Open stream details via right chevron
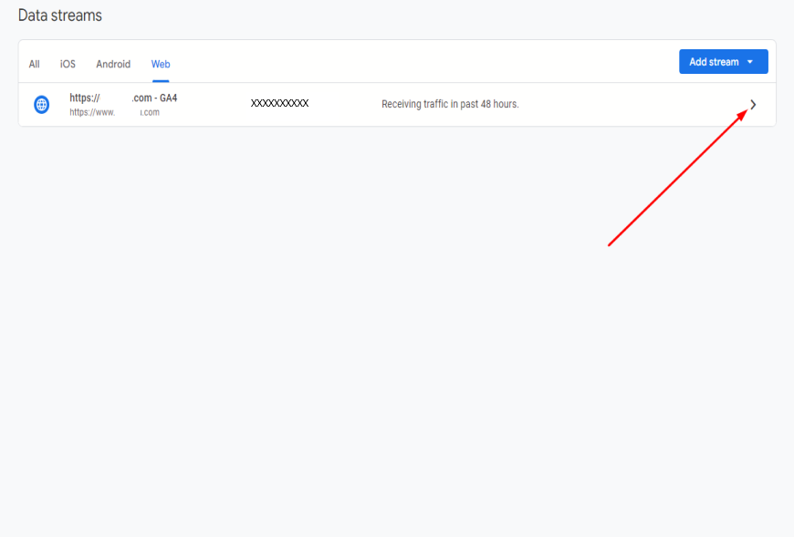Screen dimensions: 794x537 753,105
